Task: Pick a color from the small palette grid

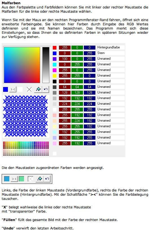Action: (x=26, y=149)
